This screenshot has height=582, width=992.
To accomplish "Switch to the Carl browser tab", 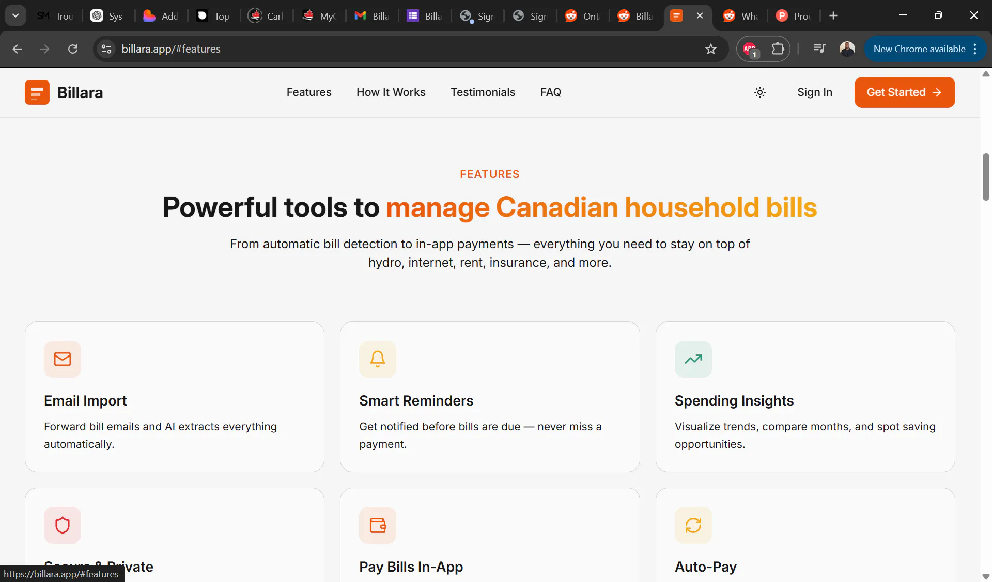I will [267, 16].
